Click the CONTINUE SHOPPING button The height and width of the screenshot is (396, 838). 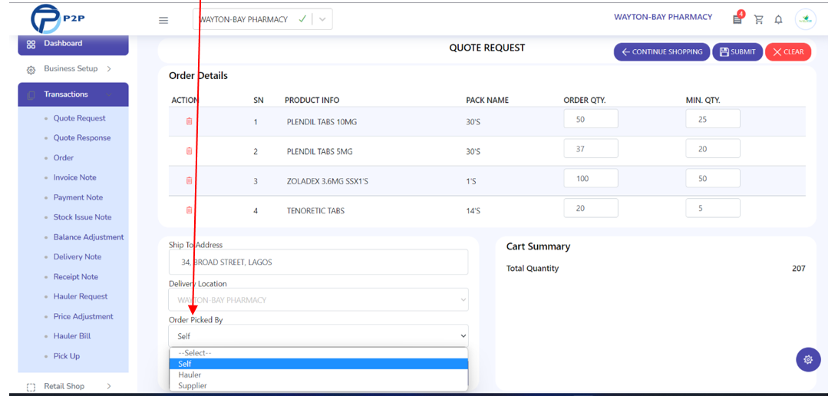[x=662, y=52]
